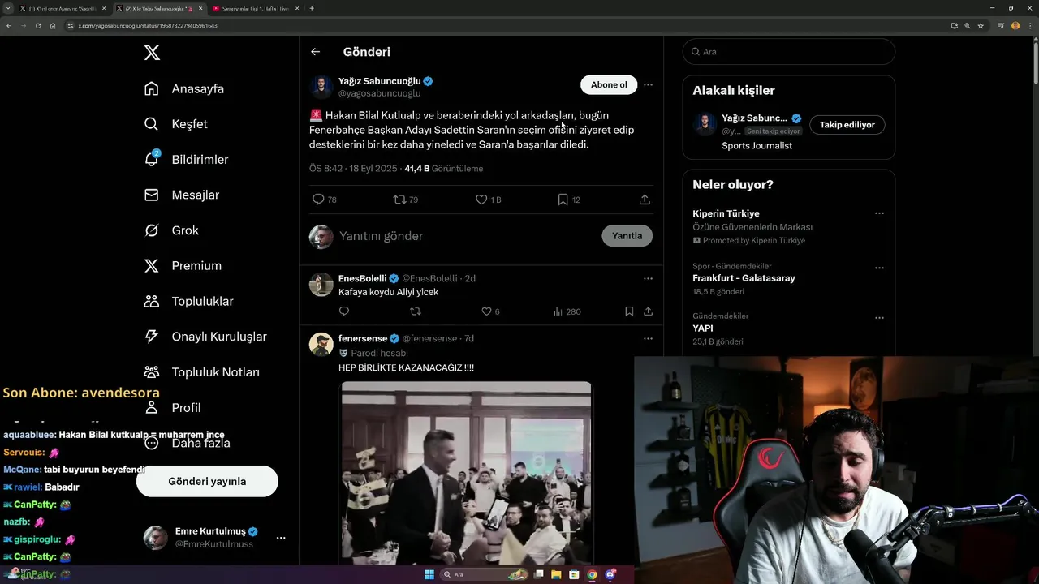Open Topluluk Notları
The image size is (1039, 584).
point(201,372)
